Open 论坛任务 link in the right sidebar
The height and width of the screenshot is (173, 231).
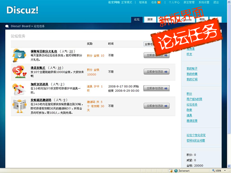click(x=192, y=105)
